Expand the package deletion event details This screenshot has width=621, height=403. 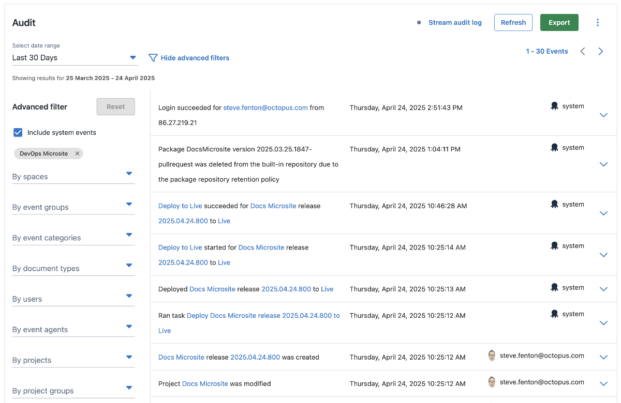point(603,164)
